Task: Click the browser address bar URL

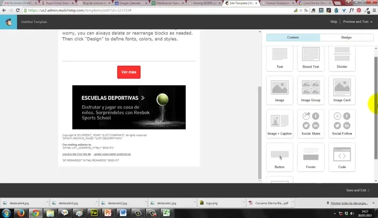Action: (80, 10)
